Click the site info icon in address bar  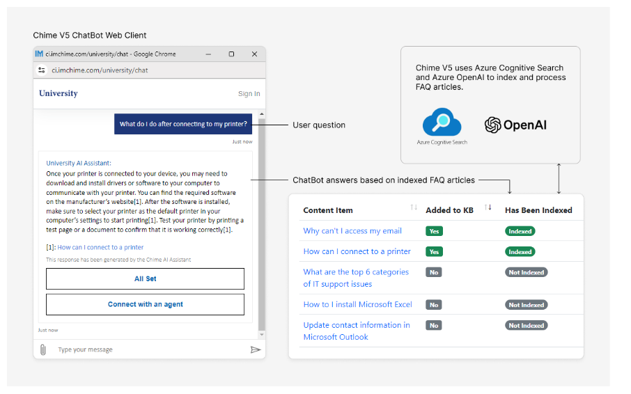pyautogui.click(x=42, y=70)
